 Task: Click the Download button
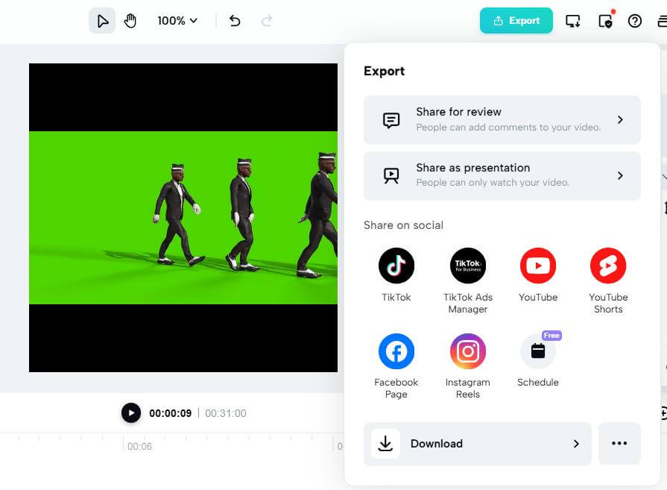477,444
